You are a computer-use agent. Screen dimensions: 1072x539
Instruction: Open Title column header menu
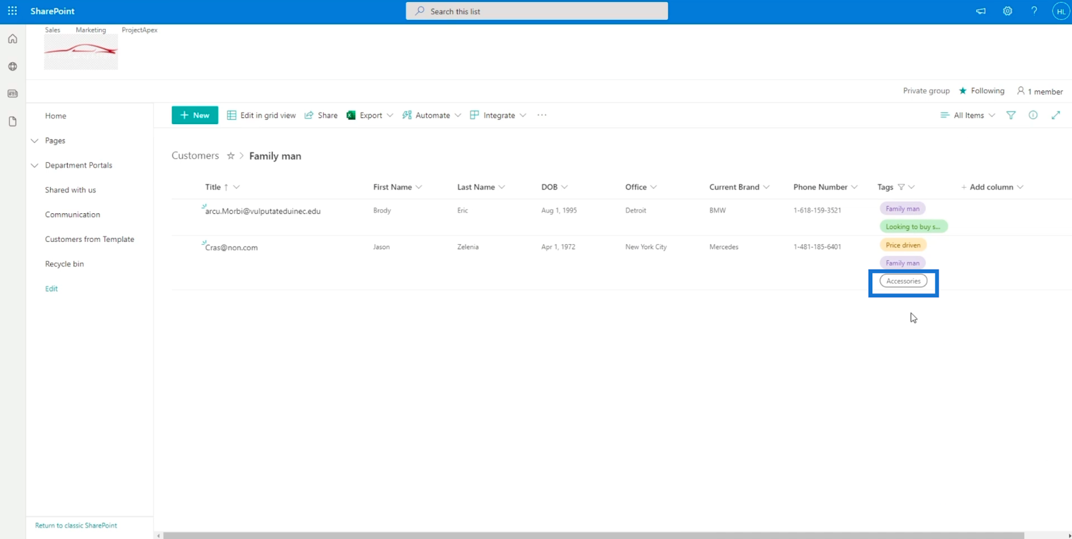tap(237, 187)
